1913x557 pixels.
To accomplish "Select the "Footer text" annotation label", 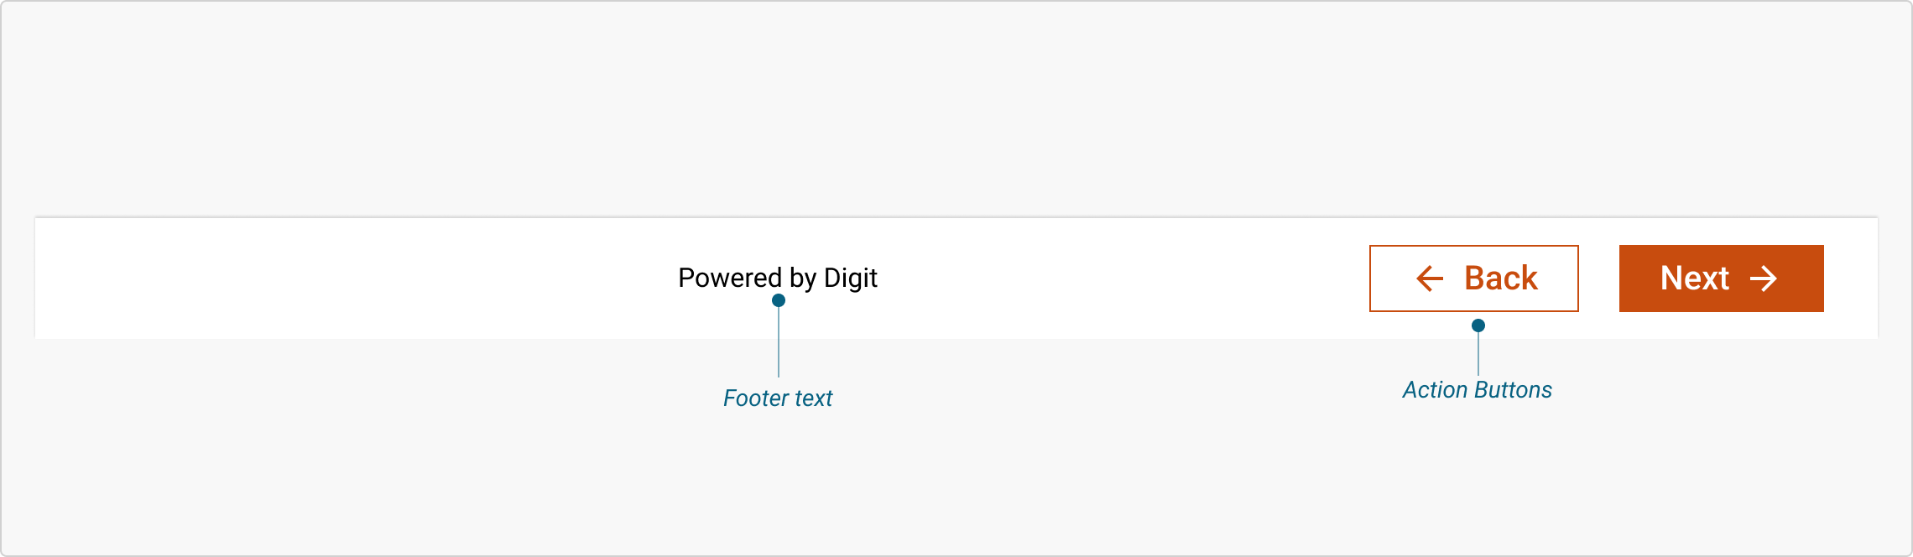I will [x=778, y=398].
